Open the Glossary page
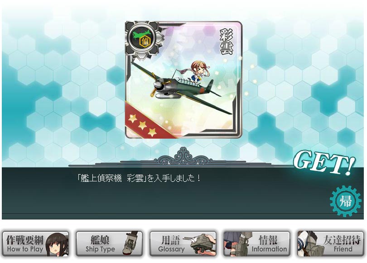Image resolution: width=367 pixels, height=263 pixels. click(x=183, y=244)
